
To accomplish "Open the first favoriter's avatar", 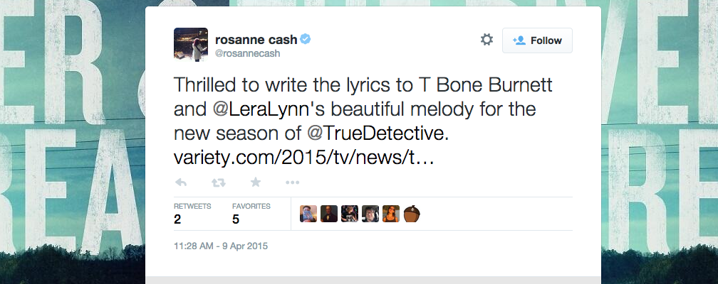I will tap(308, 214).
